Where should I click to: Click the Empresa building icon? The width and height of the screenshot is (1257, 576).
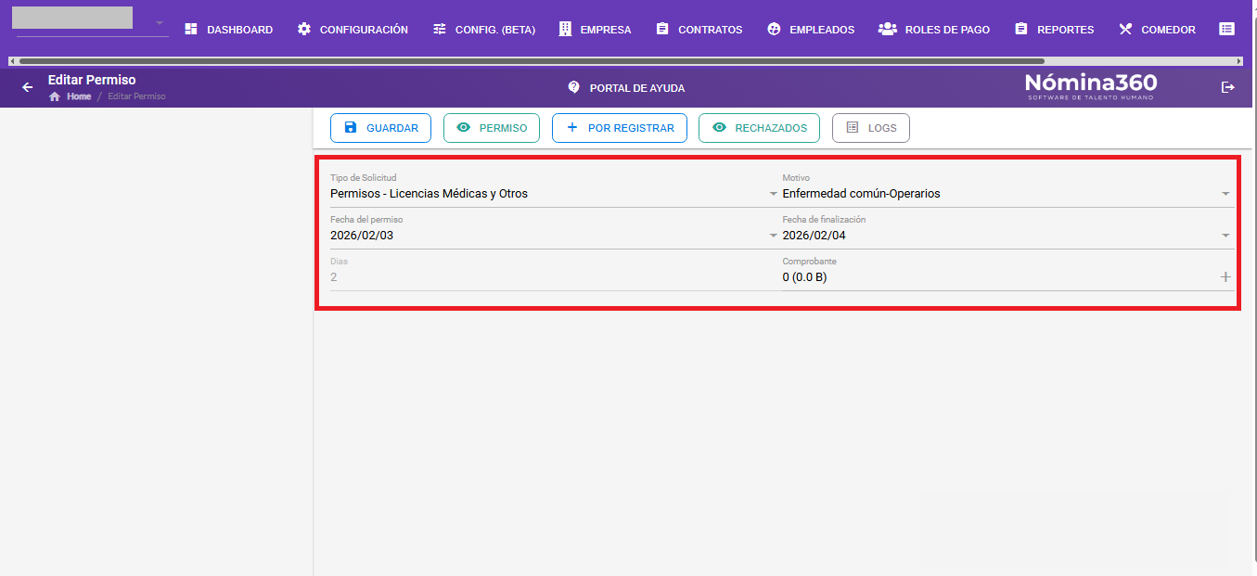(x=565, y=29)
